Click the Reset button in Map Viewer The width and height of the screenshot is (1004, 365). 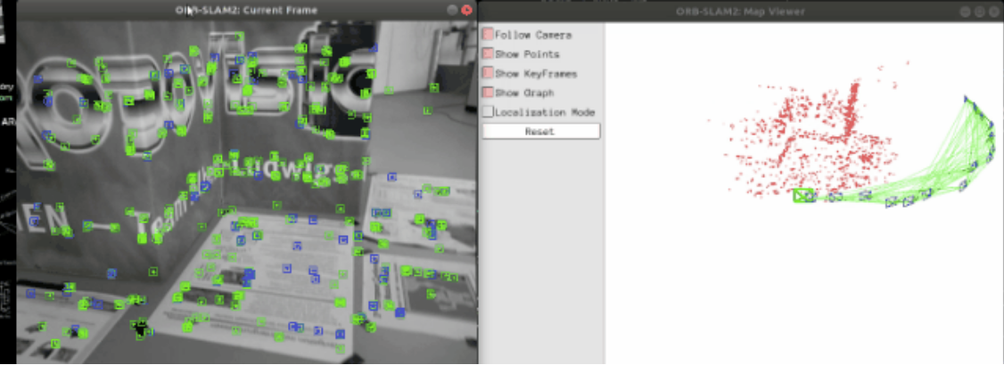(541, 131)
